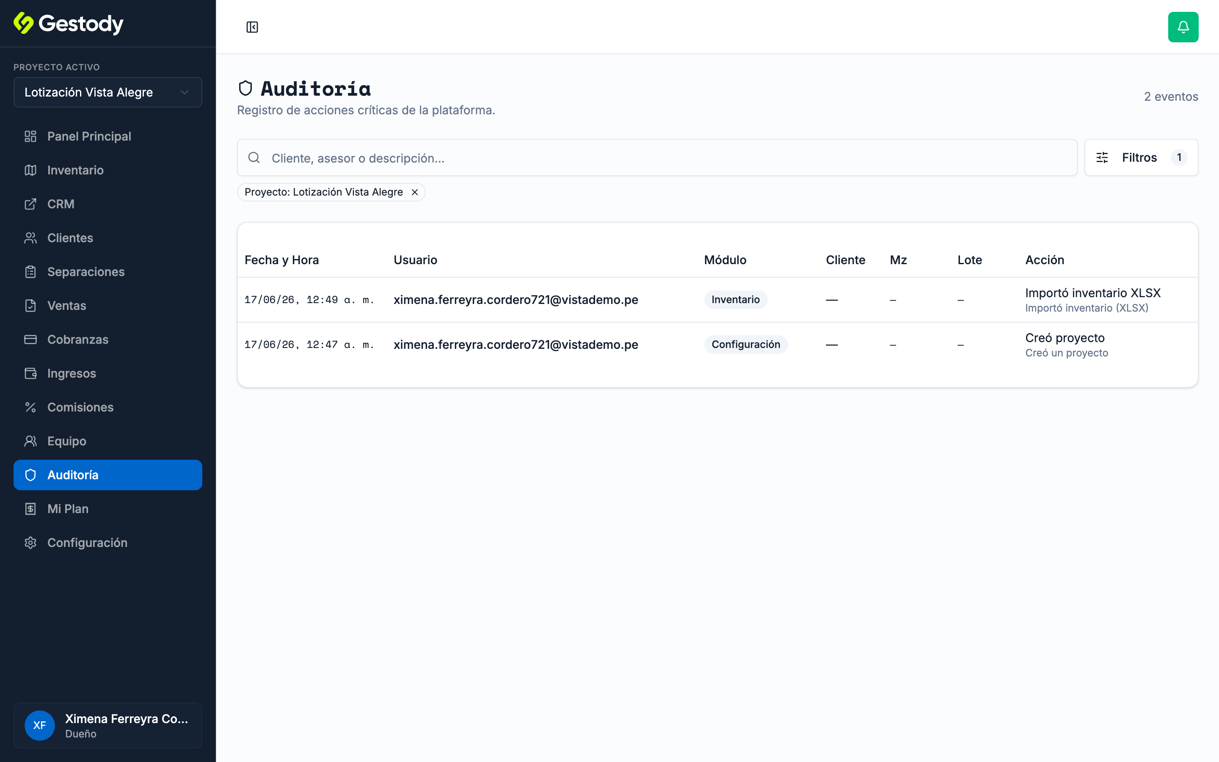Click the Configuración module badge in the table
The height and width of the screenshot is (762, 1219).
tap(745, 345)
